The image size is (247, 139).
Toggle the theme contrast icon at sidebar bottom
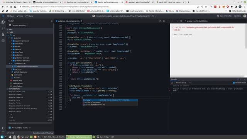(x=3, y=128)
